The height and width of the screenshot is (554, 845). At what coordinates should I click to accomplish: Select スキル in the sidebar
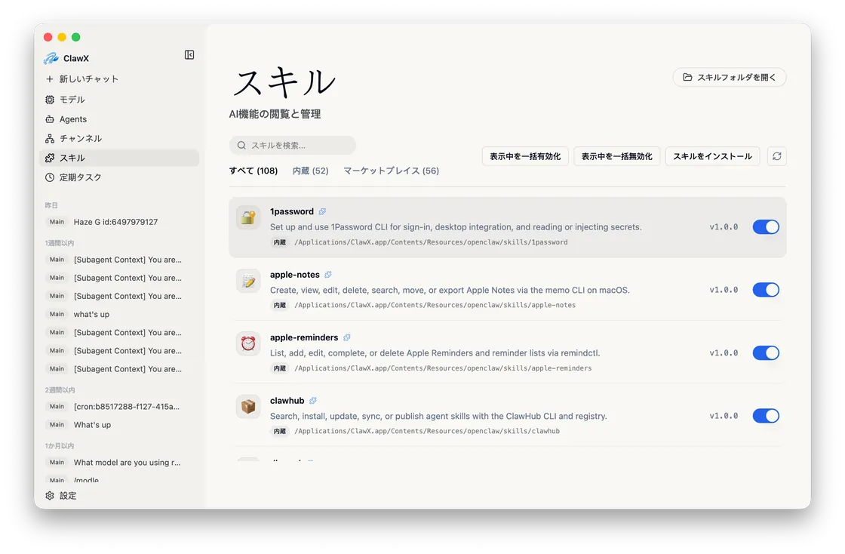(119, 158)
